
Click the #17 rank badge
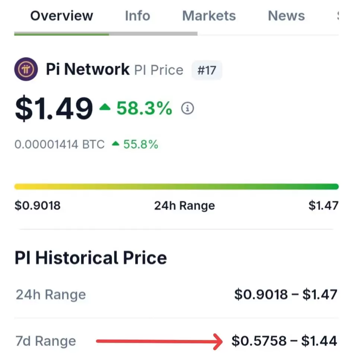click(207, 70)
